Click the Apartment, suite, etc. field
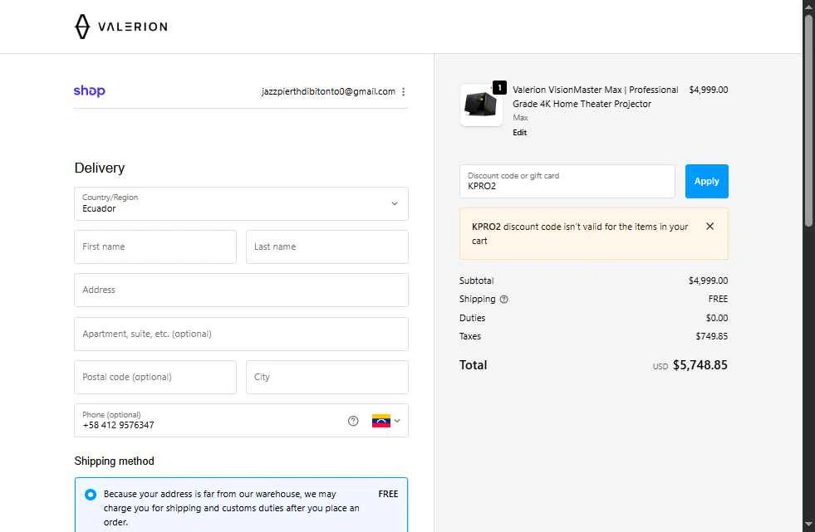 [241, 334]
